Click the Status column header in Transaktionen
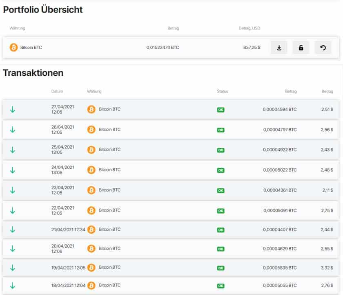The width and height of the screenshot is (343, 295). [223, 91]
